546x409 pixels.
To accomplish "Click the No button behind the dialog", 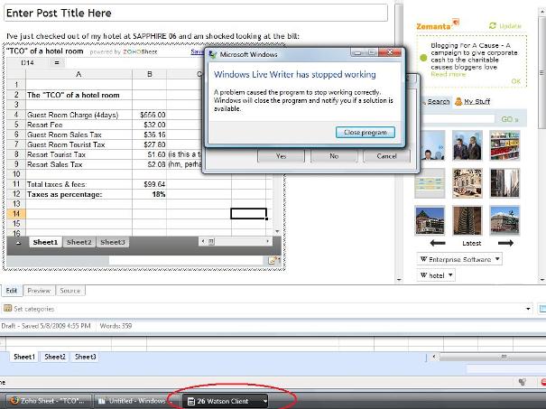I will (334, 156).
